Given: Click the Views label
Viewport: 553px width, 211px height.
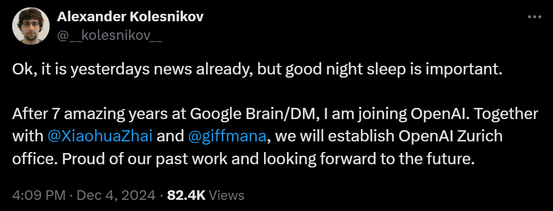Looking at the screenshot, I should pyautogui.click(x=227, y=195).
